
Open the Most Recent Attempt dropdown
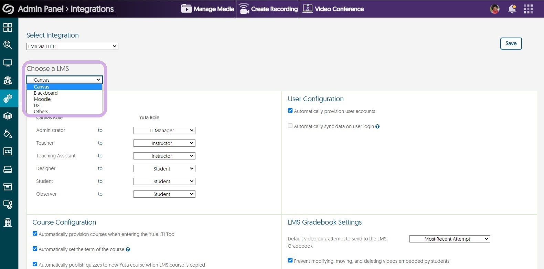click(x=449, y=239)
